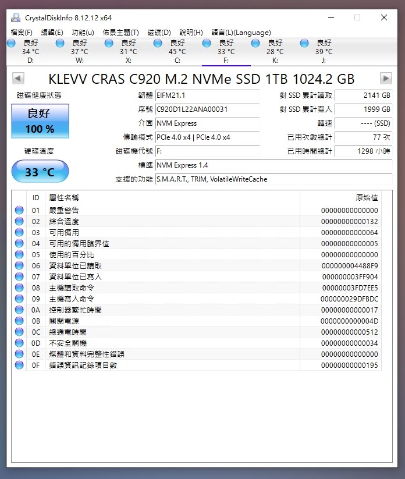Click status orb of attribute 0C 總通電時間
The height and width of the screenshot is (479, 405).
coord(19,332)
